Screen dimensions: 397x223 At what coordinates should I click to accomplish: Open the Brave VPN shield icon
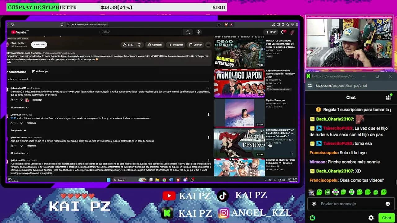coord(292,24)
